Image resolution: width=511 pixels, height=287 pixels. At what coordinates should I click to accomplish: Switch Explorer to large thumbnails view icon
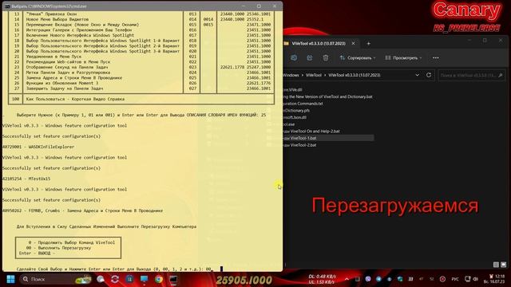(504, 265)
